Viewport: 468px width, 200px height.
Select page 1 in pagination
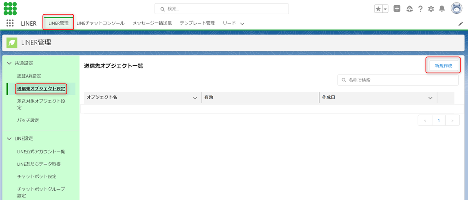click(x=439, y=121)
